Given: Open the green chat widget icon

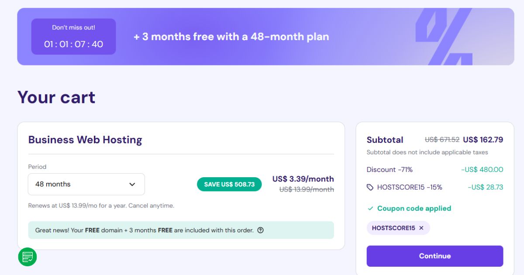Looking at the screenshot, I should click(x=27, y=257).
